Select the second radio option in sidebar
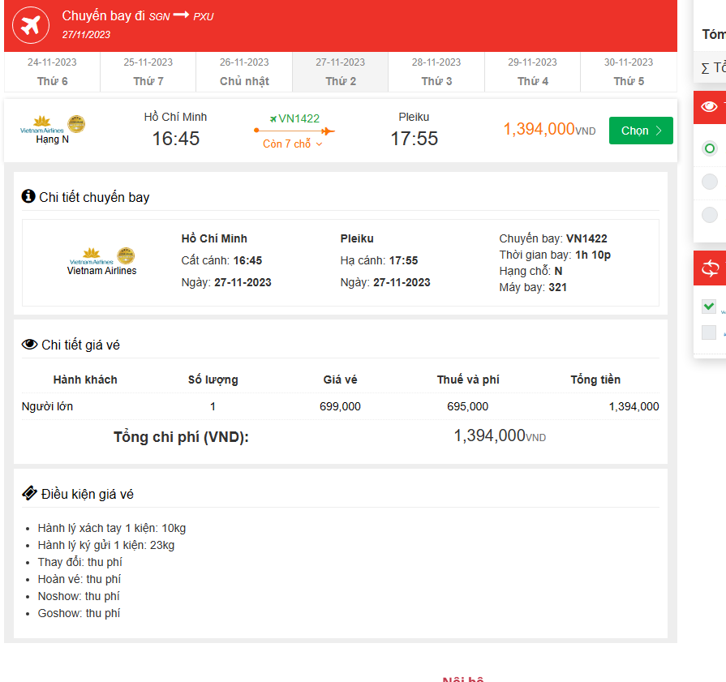 click(x=710, y=182)
